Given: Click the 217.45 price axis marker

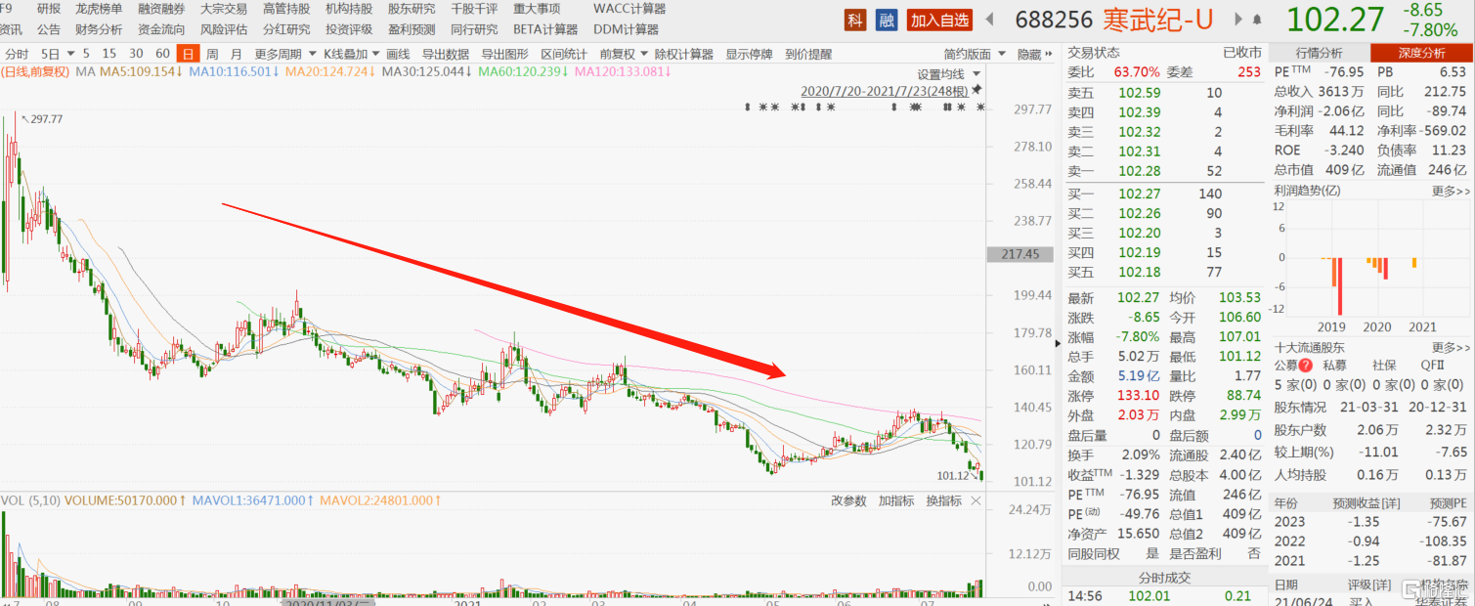Looking at the screenshot, I should (1020, 254).
